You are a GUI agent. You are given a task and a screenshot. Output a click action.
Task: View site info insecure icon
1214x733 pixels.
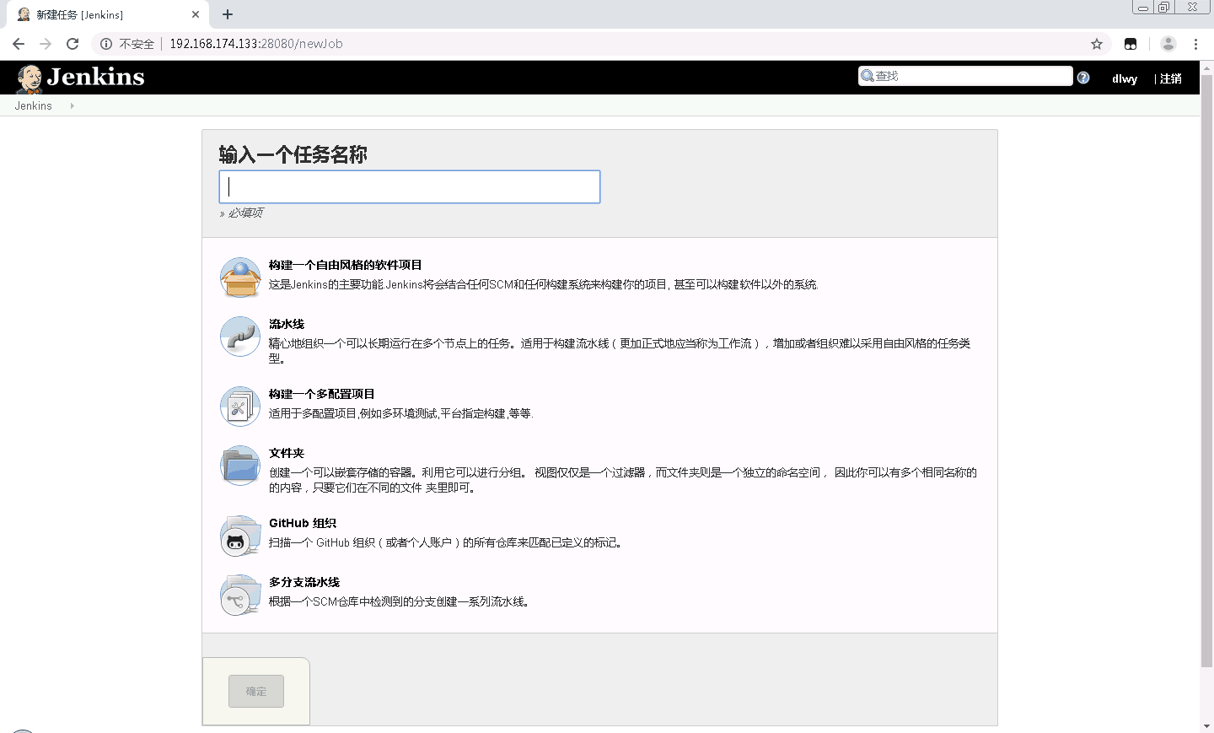pos(106,44)
